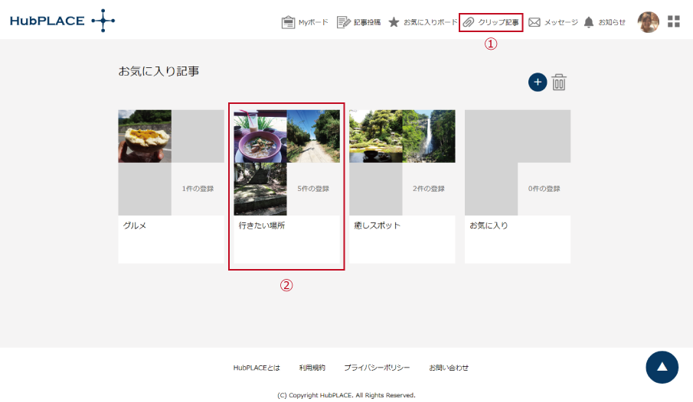Click the trash can delete icon
The width and height of the screenshot is (693, 402).
(559, 82)
